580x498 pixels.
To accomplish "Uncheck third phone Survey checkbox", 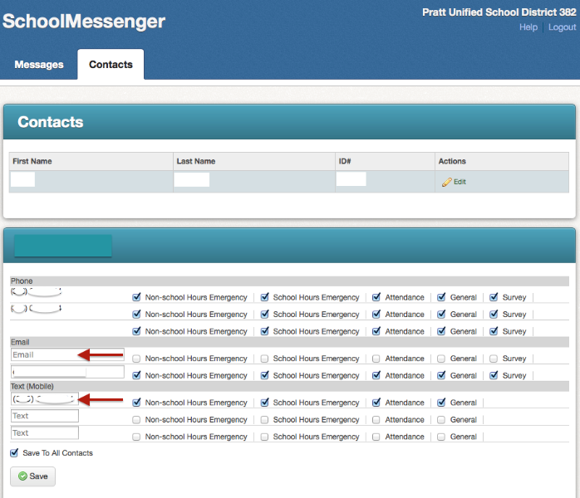I will [494, 331].
